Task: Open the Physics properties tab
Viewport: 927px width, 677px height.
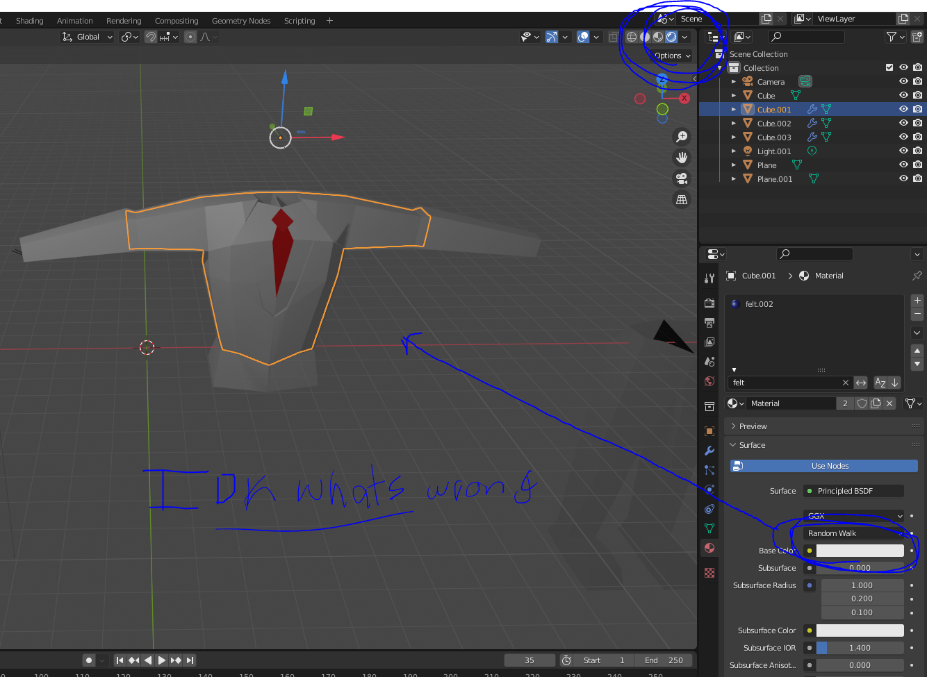Action: pyautogui.click(x=709, y=490)
